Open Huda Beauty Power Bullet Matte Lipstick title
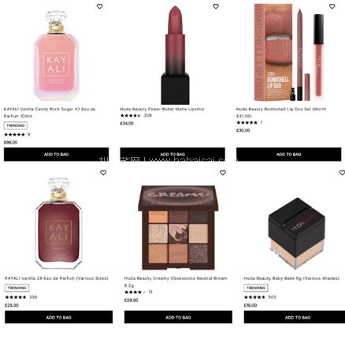Screen dimensions: 345x339 pyautogui.click(x=162, y=109)
